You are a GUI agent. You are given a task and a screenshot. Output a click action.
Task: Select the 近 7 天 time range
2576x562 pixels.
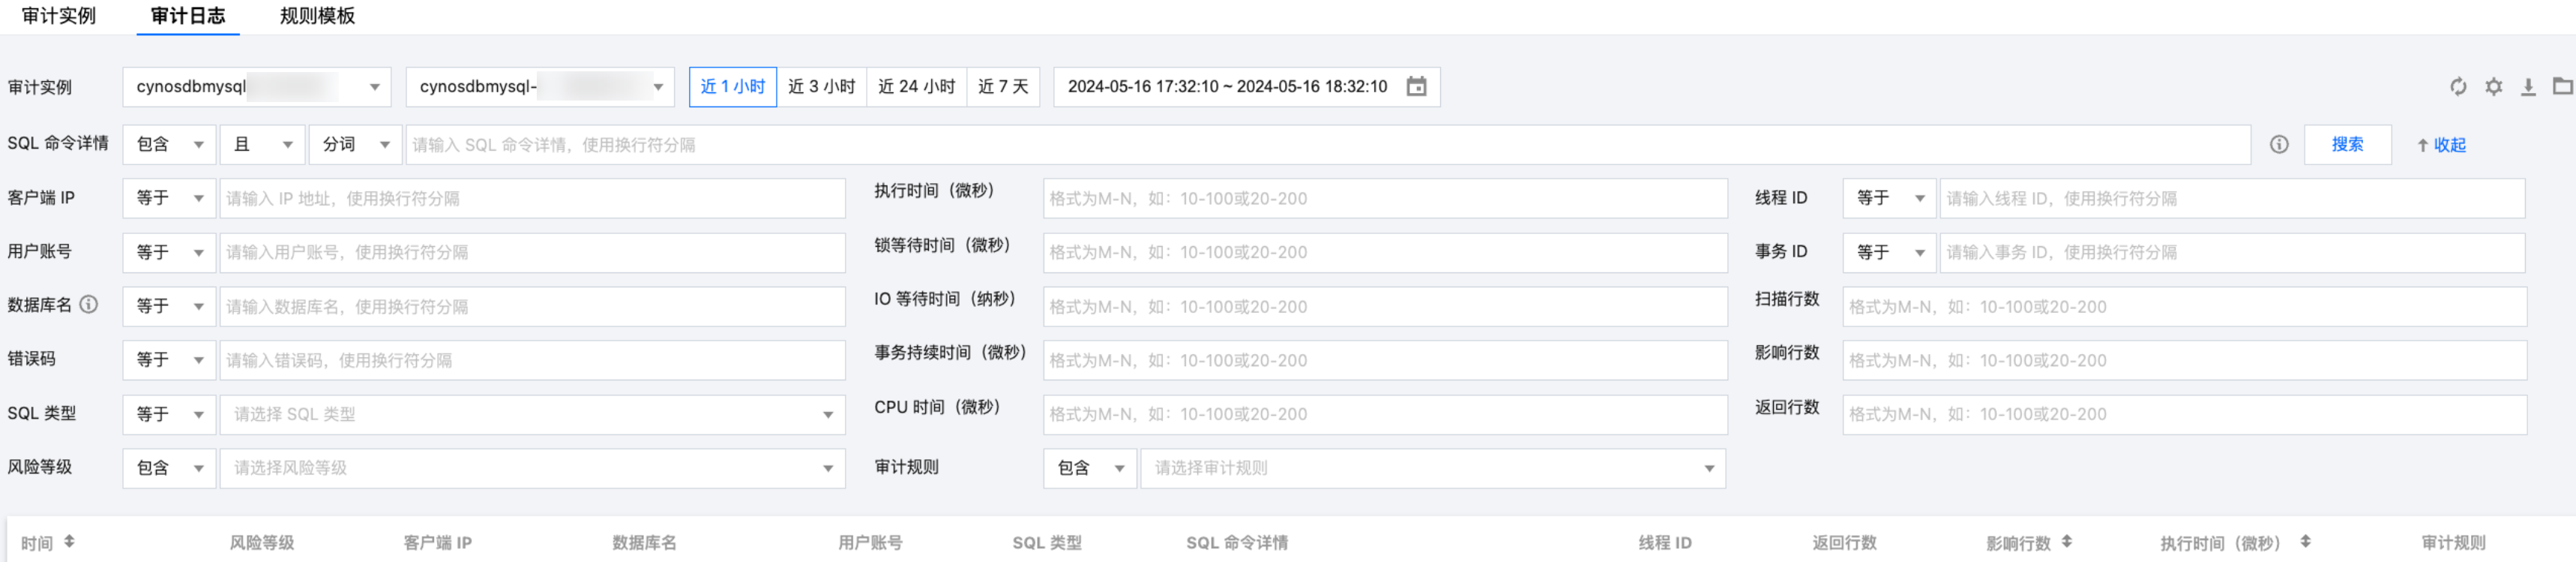(1003, 87)
